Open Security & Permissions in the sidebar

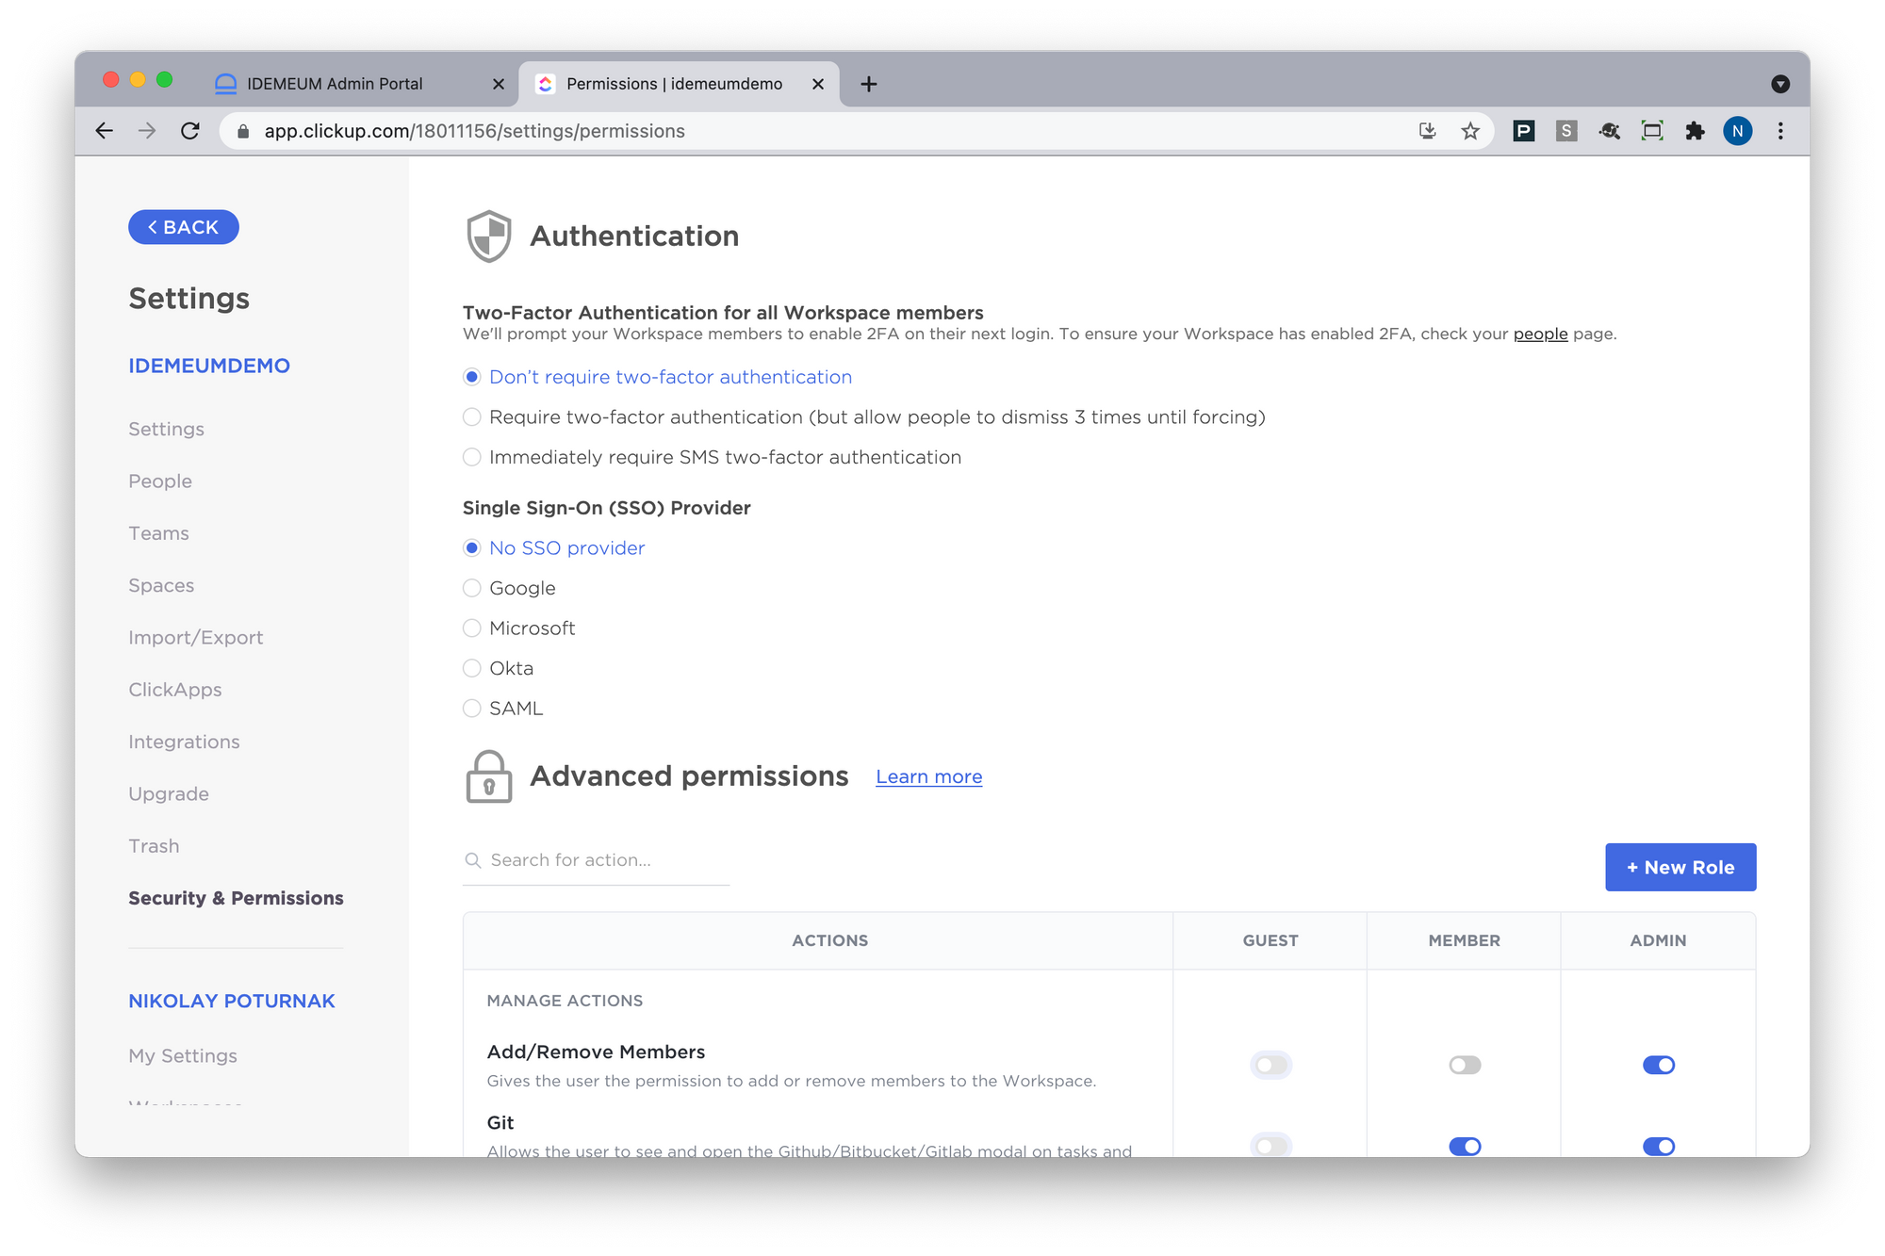(237, 898)
